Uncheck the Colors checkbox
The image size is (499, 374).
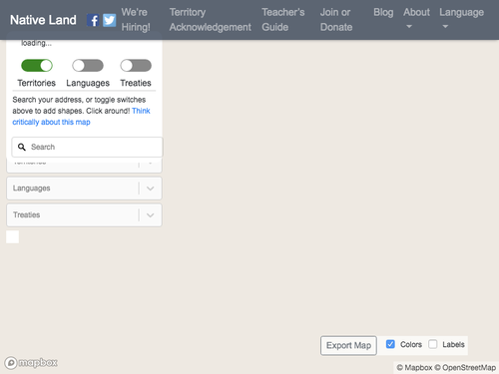[390, 344]
